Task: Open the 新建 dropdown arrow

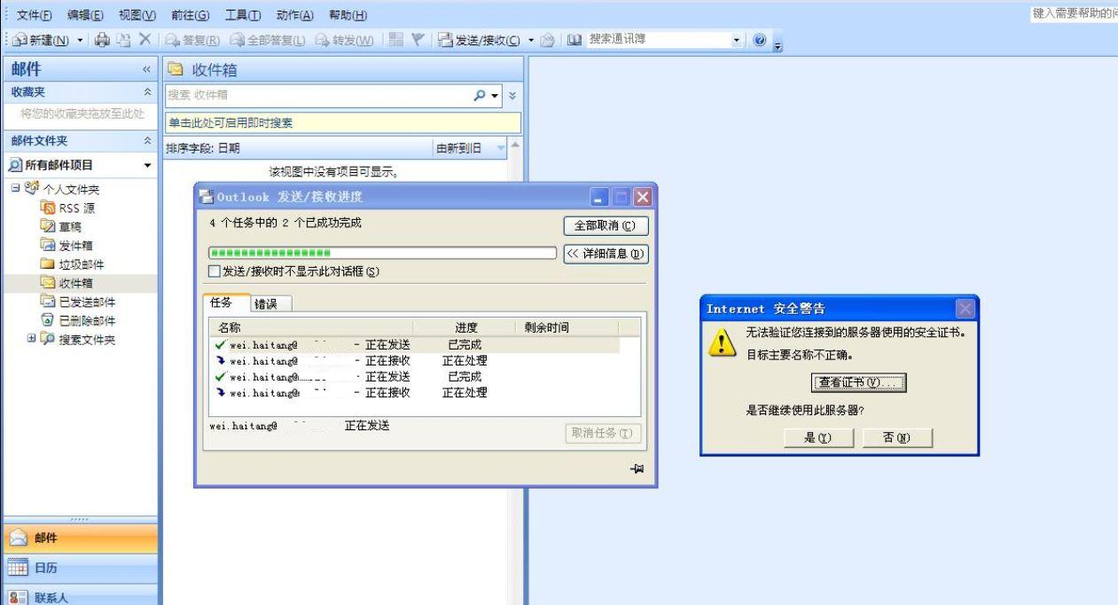Action: 82,41
